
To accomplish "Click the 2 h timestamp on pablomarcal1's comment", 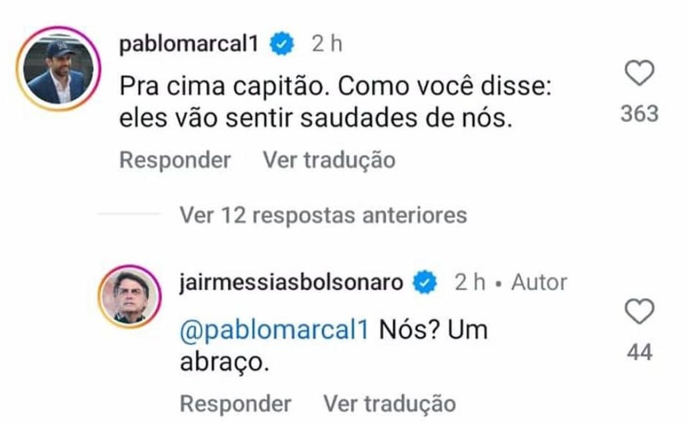I will (x=327, y=44).
